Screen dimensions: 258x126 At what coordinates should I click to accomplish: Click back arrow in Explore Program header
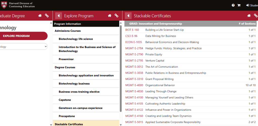pos(59,16)
